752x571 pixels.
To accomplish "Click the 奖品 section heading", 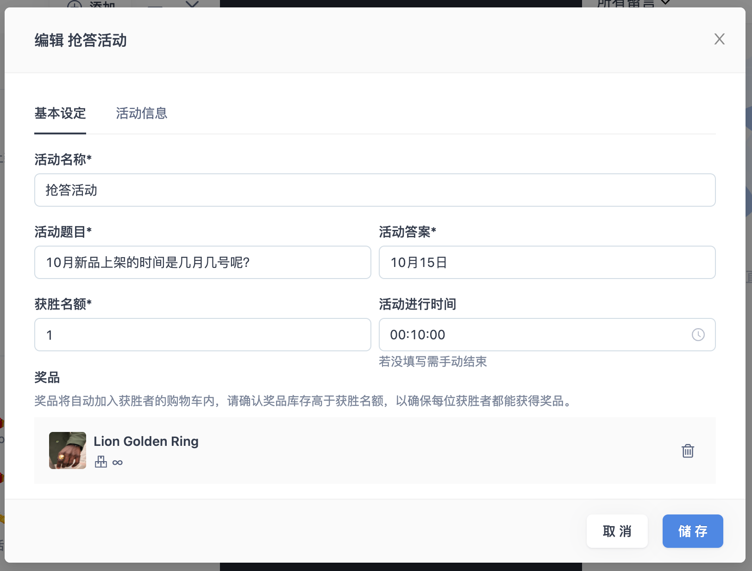I will (47, 377).
